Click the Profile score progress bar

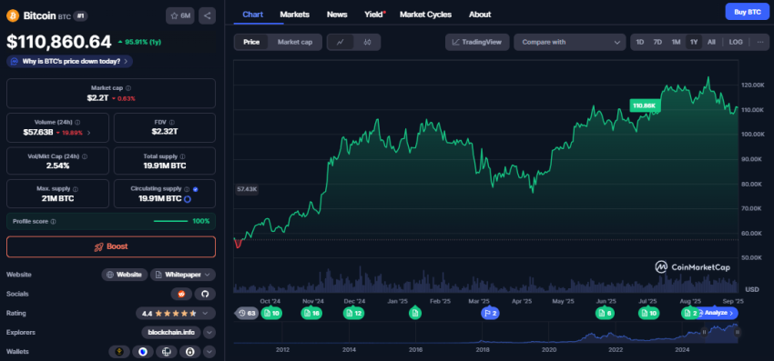tap(171, 222)
